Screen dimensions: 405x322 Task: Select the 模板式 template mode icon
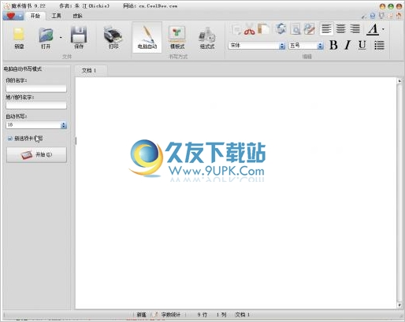(x=177, y=34)
